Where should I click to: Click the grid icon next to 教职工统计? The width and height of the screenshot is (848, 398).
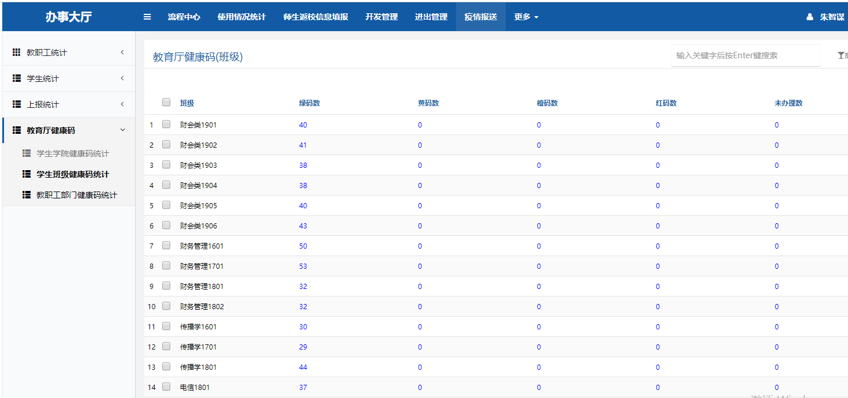[17, 52]
